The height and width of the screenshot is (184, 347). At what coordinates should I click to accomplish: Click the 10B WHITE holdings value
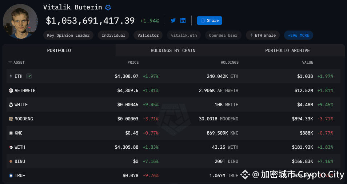226,105
